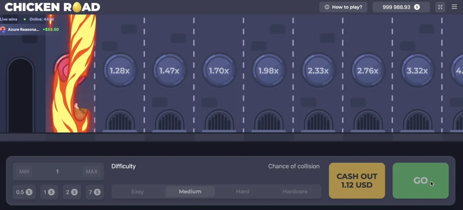Screen dimensions: 463x210
Task: Select Medium difficulty
Action: (x=190, y=192)
